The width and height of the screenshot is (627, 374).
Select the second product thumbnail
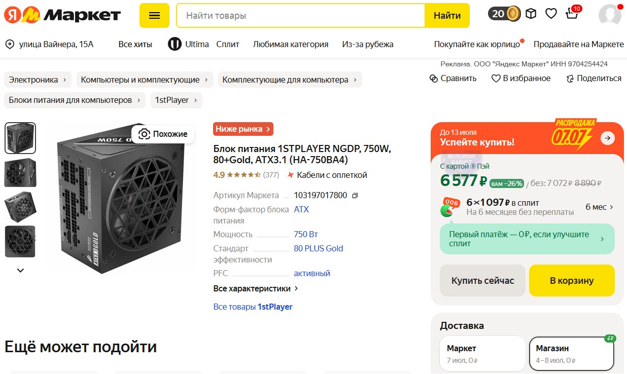click(20, 173)
